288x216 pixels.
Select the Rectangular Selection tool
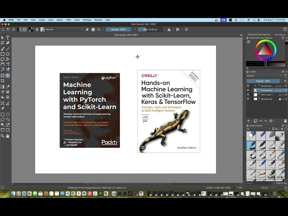tap(3, 114)
